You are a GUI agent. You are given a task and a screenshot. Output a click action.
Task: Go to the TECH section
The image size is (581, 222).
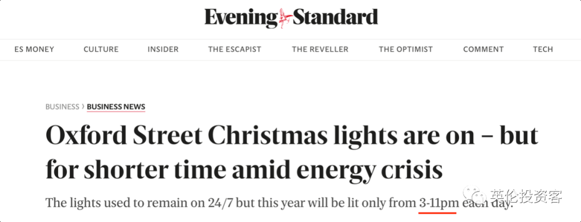(x=543, y=49)
